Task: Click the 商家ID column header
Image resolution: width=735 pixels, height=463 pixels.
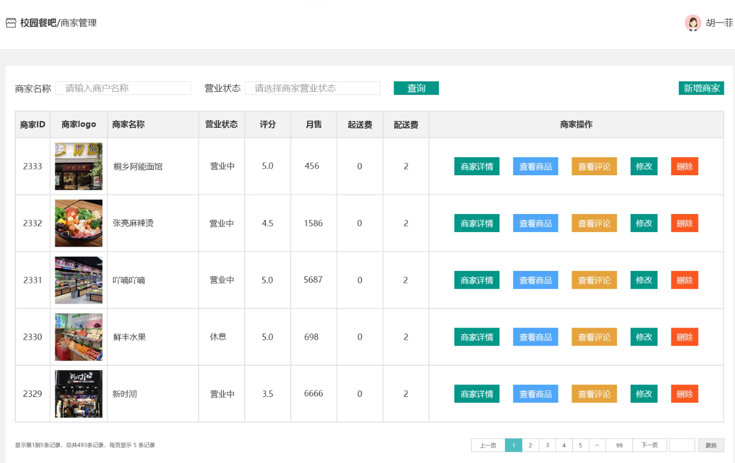Action: 33,124
